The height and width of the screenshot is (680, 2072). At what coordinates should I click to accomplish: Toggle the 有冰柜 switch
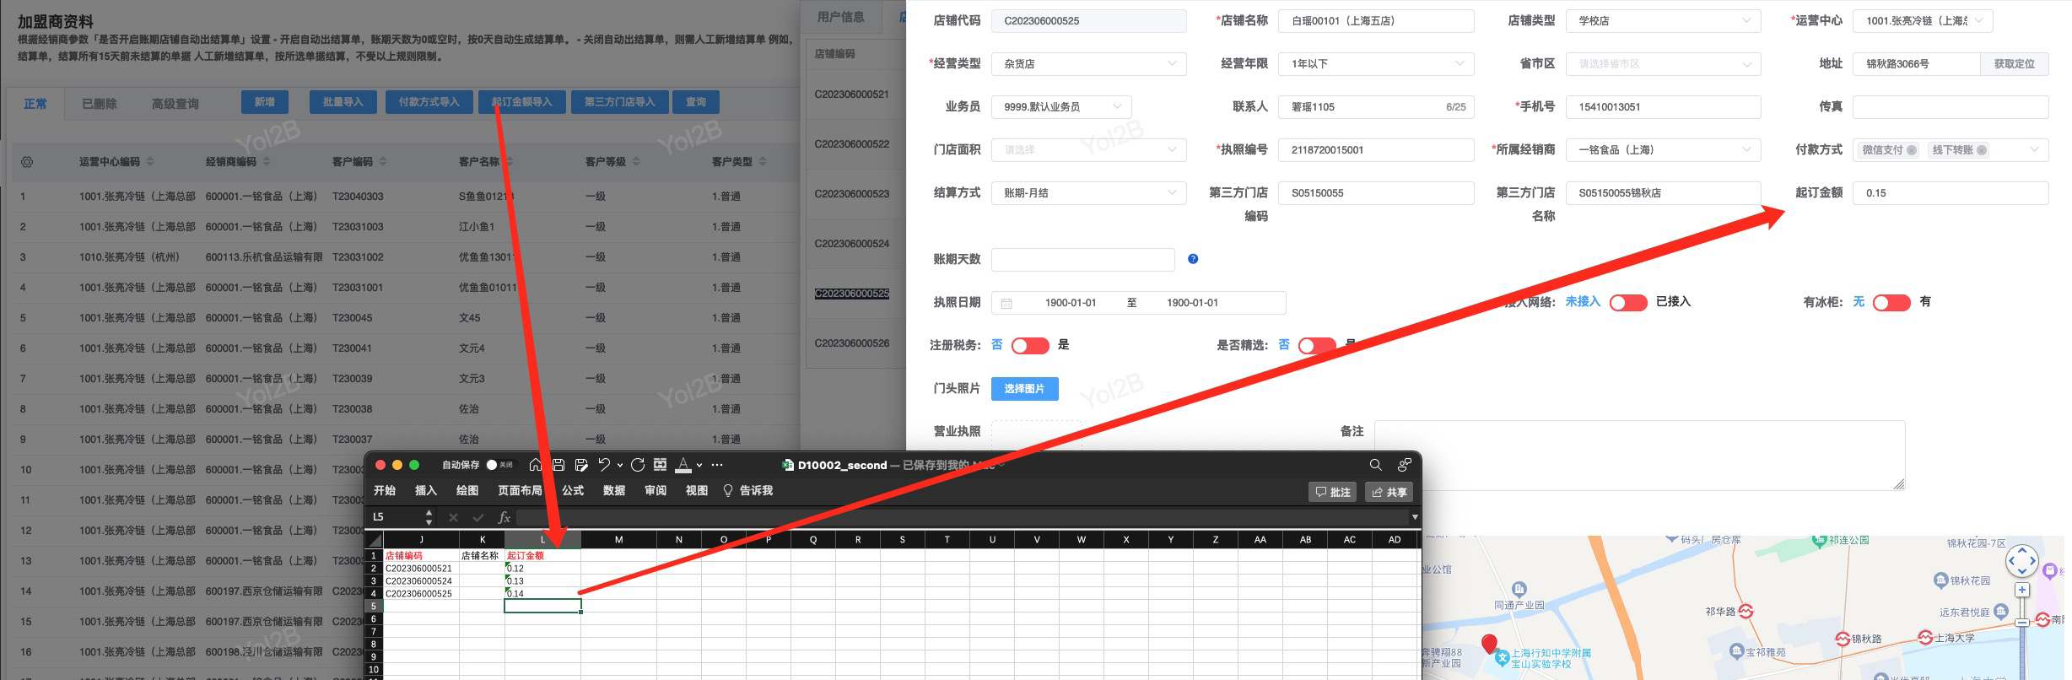[x=1891, y=303]
